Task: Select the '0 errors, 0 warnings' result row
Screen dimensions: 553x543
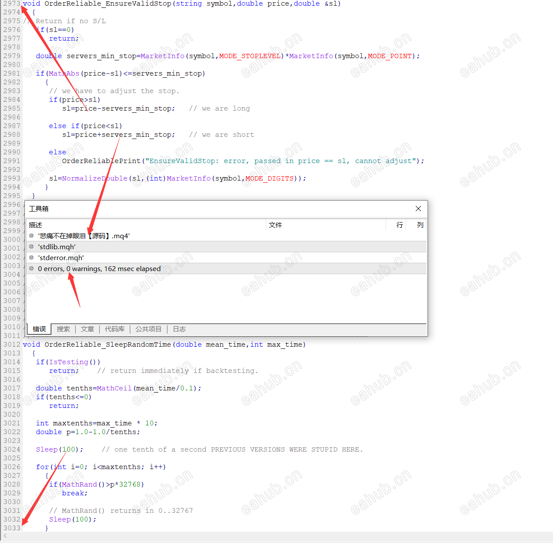Action: pyautogui.click(x=226, y=268)
